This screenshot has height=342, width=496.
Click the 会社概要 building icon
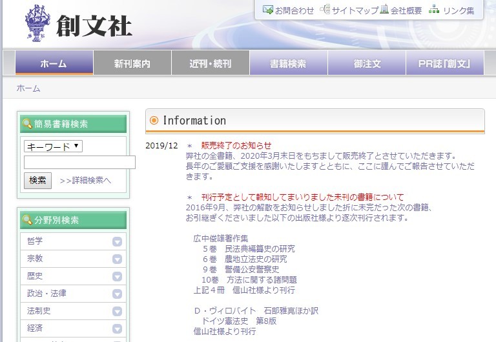click(384, 10)
